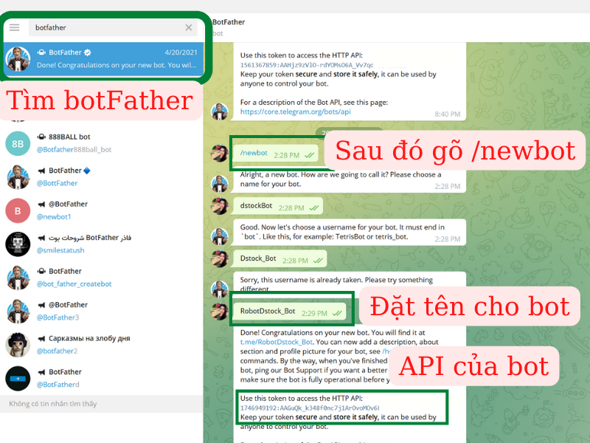Click the black robot avatar for @smilestatush
Screen dimensions: 590x443
[18, 244]
